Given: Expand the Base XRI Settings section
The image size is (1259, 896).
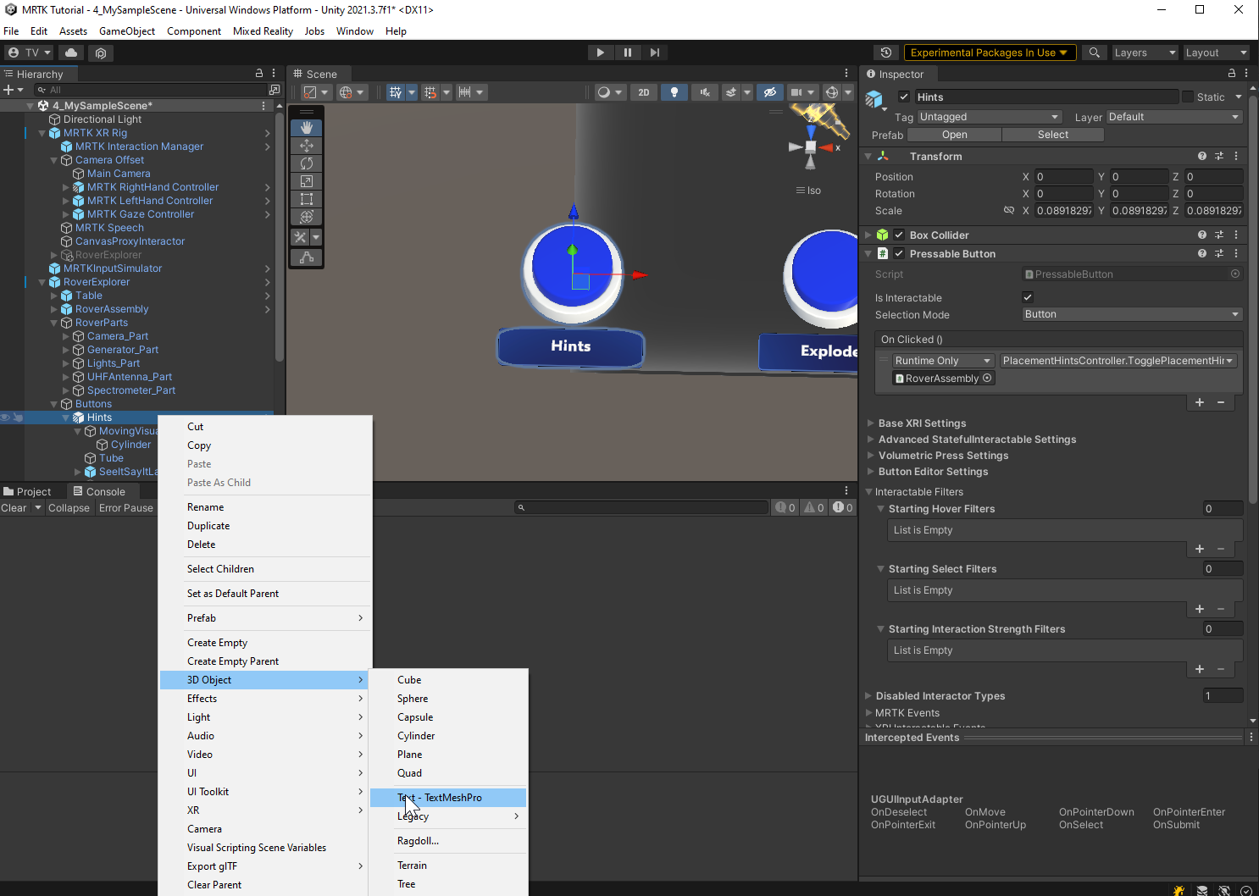Looking at the screenshot, I should (x=872, y=423).
